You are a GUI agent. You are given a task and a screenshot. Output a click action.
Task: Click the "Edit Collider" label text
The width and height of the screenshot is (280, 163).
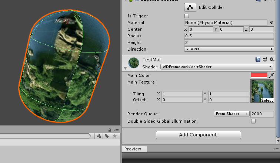coord(211,7)
